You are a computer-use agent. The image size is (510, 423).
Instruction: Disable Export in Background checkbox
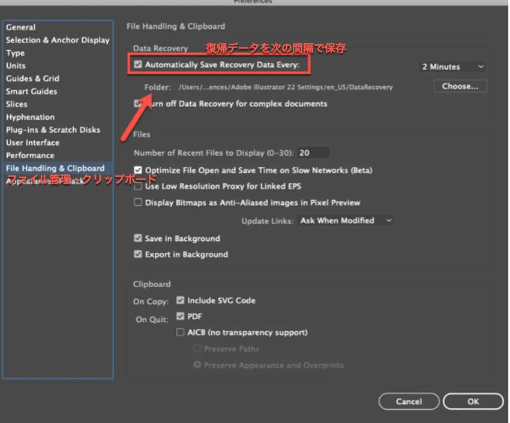tap(139, 255)
